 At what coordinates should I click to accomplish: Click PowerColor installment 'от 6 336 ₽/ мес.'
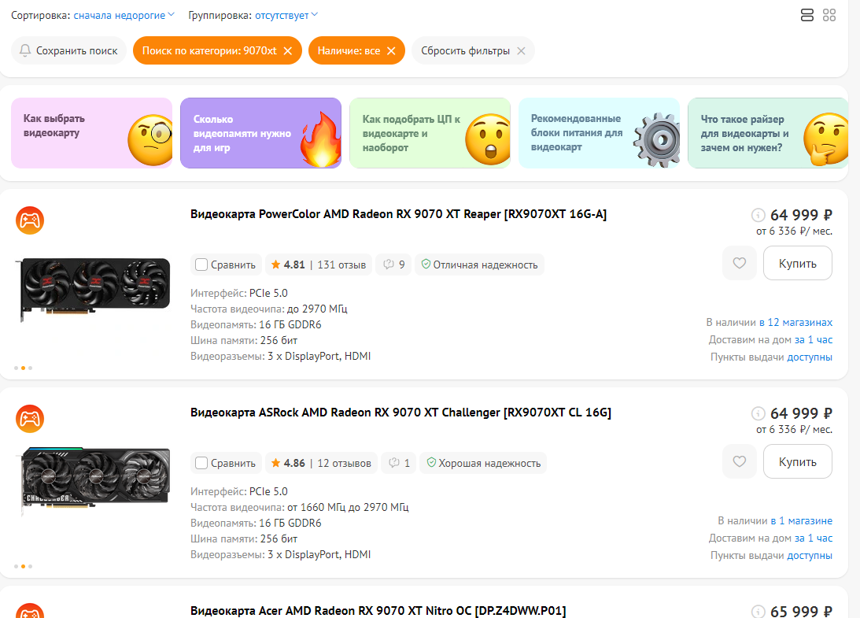pos(794,231)
